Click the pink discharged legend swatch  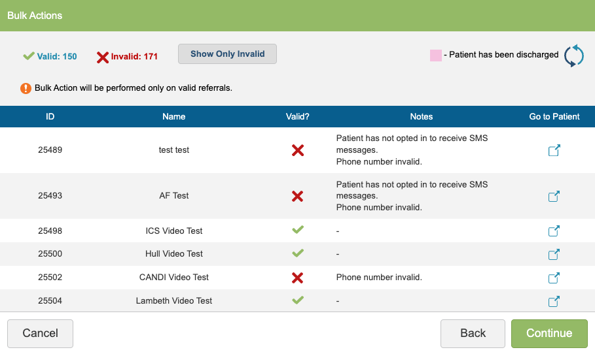pyautogui.click(x=435, y=56)
